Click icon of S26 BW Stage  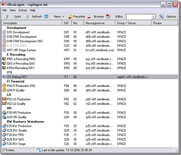[x=4, y=144]
